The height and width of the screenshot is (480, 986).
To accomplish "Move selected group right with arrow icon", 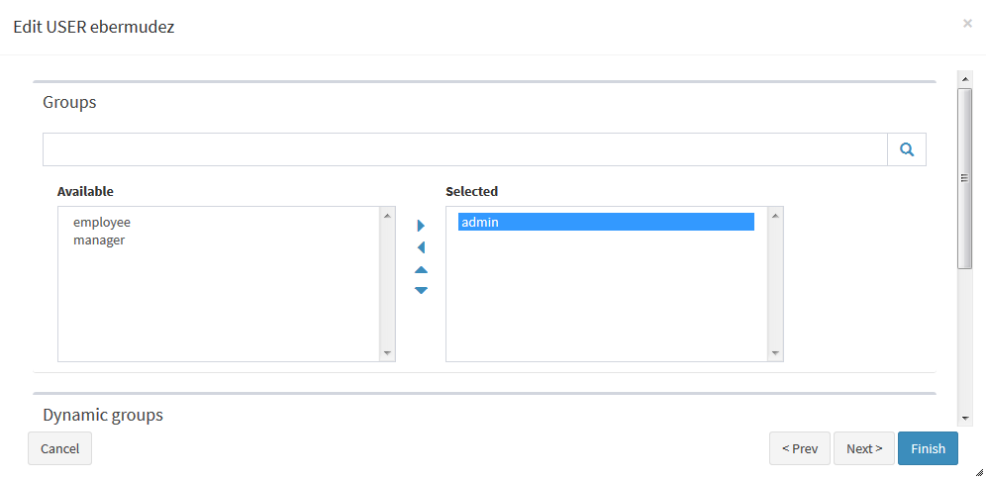I will click(x=421, y=226).
